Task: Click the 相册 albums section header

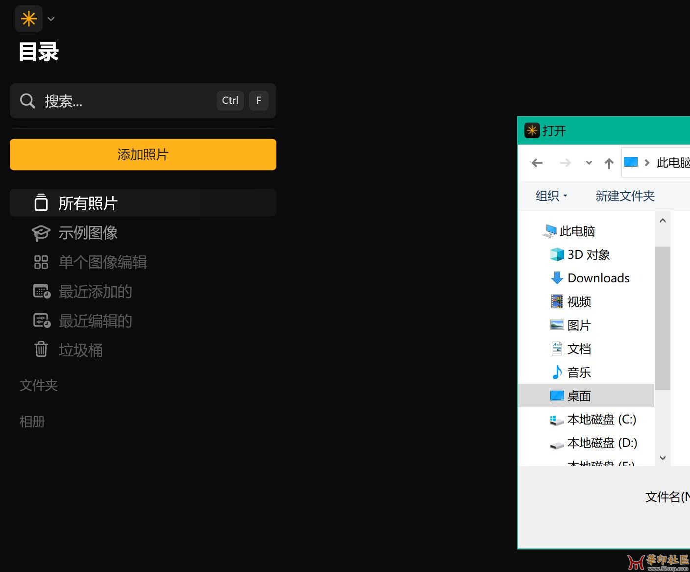Action: pos(32,422)
